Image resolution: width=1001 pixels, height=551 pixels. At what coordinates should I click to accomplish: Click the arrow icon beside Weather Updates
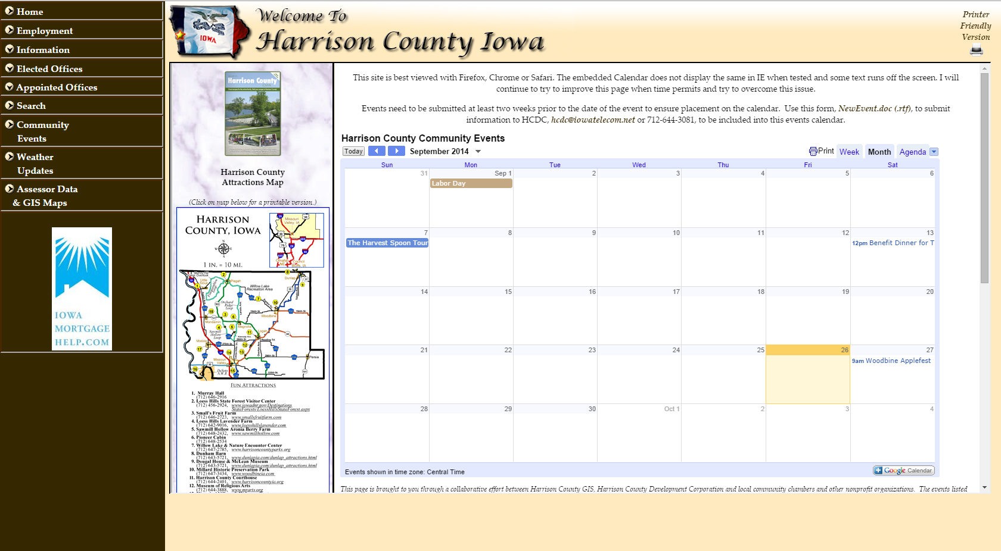click(8, 156)
